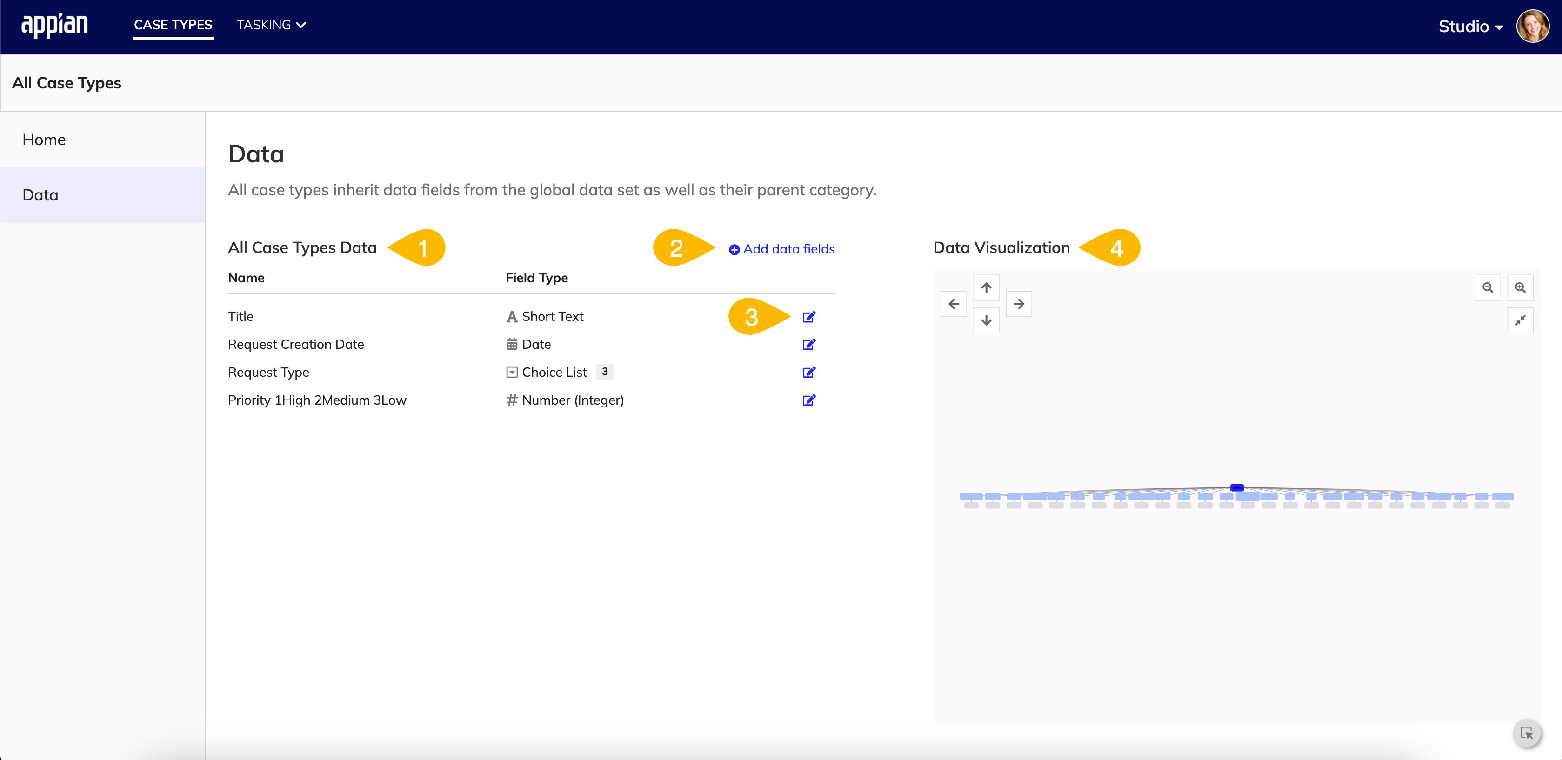This screenshot has height=760, width=1562.
Task: Click the edit icon for Request Type field
Action: 810,373
